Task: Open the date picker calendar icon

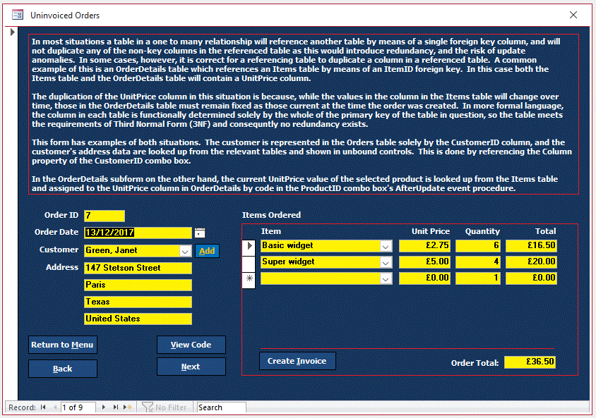Action: (200, 233)
